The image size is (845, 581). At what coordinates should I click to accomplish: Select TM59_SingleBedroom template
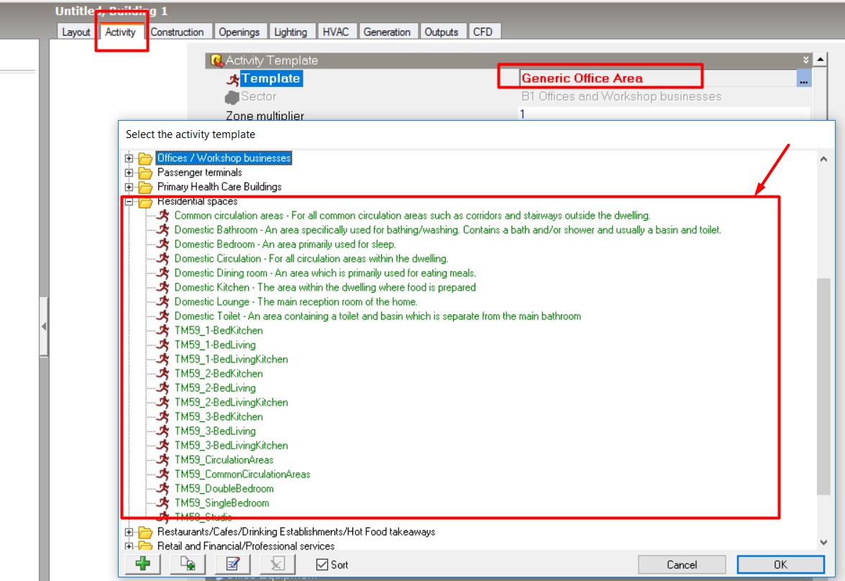221,503
